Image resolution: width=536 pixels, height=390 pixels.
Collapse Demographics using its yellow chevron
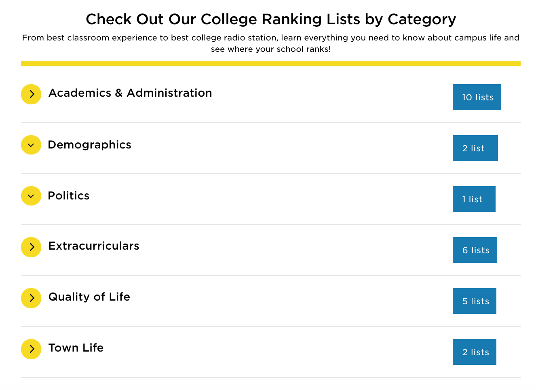point(31,145)
